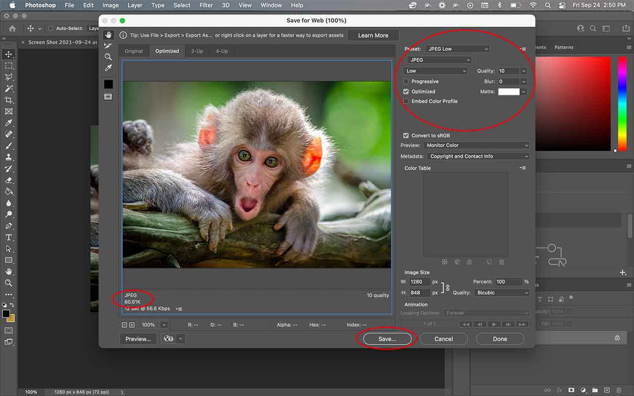Open the Patterns panel tab
Image resolution: width=634 pixels, height=396 pixels.
[564, 48]
